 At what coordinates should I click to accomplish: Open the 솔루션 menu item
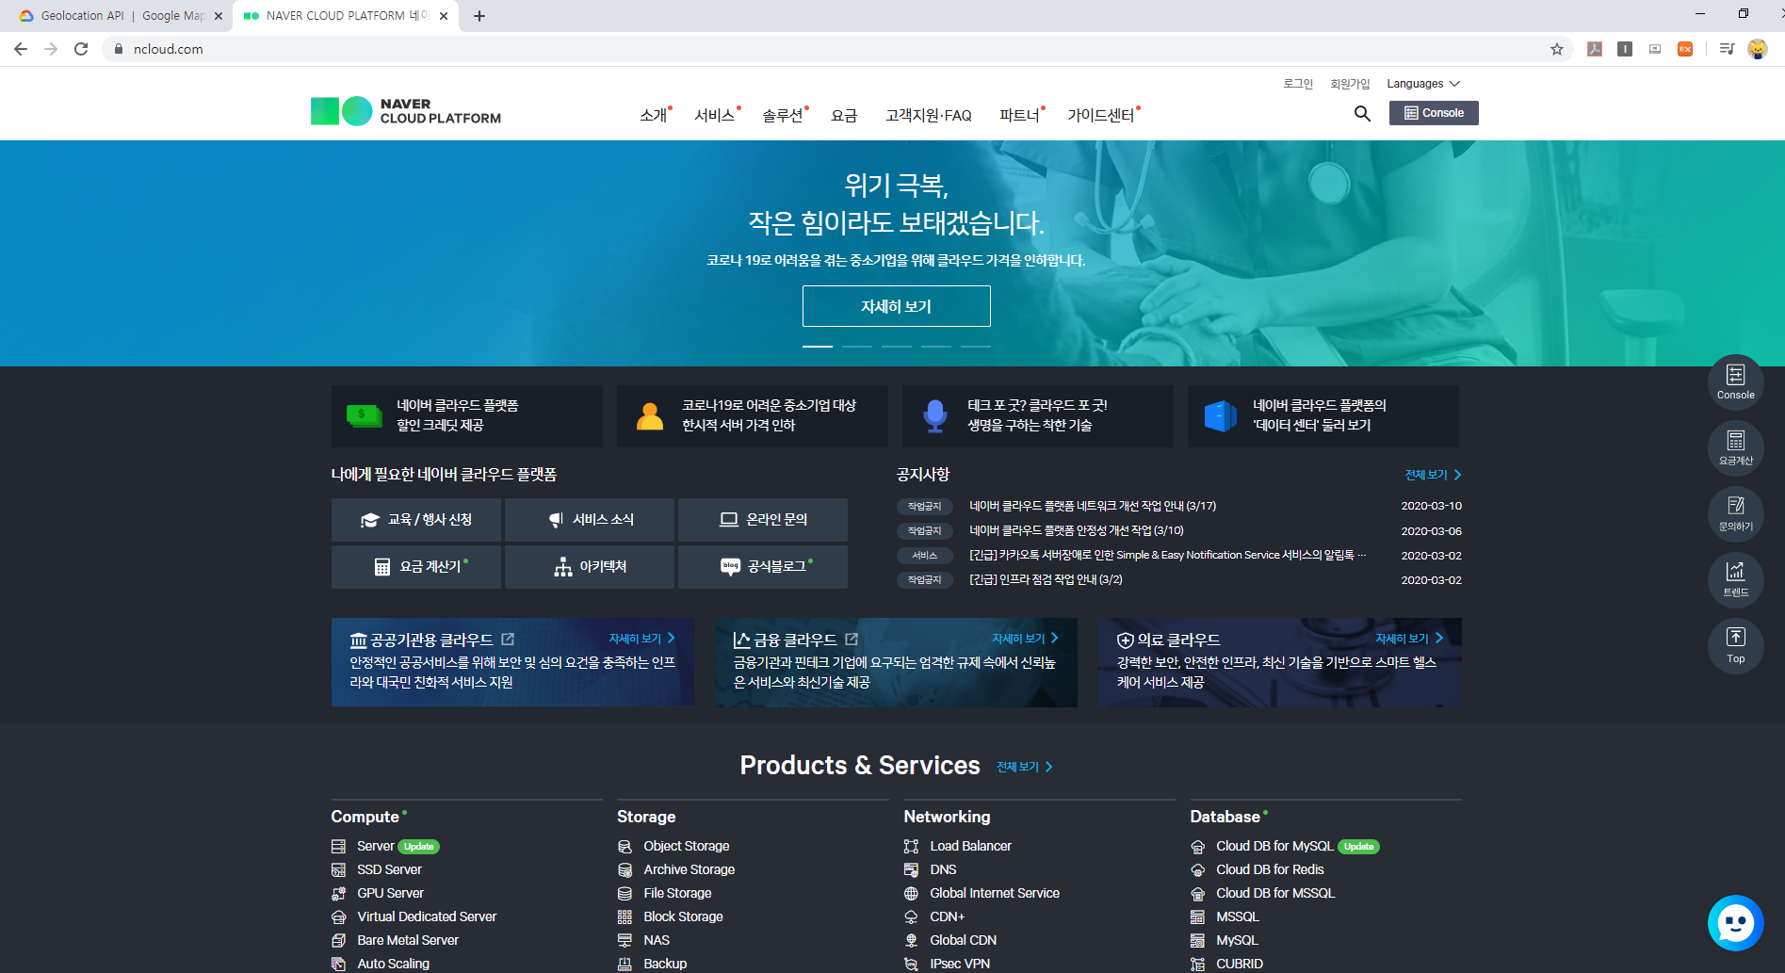(783, 115)
